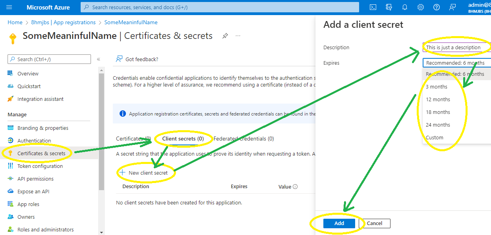491x235 pixels.
Task: Choose the Recommended: 6 months option in the list
Action: pyautogui.click(x=457, y=74)
